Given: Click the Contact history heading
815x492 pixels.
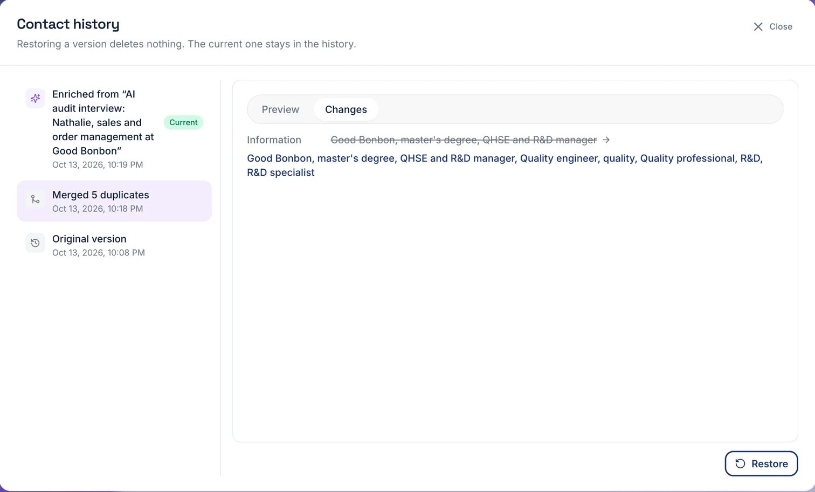Looking at the screenshot, I should point(68,24).
